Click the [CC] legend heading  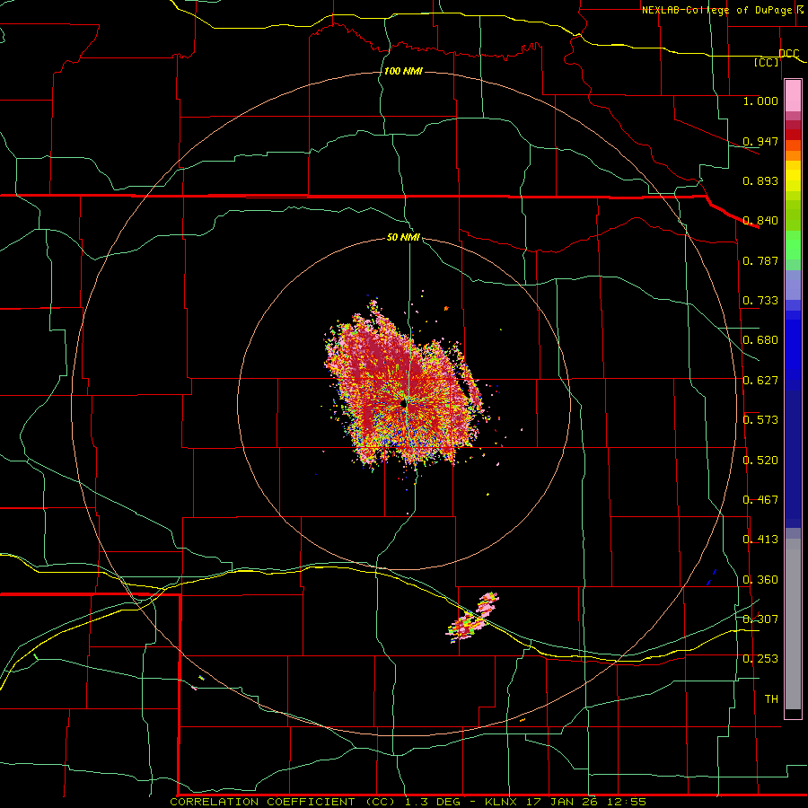click(x=767, y=62)
